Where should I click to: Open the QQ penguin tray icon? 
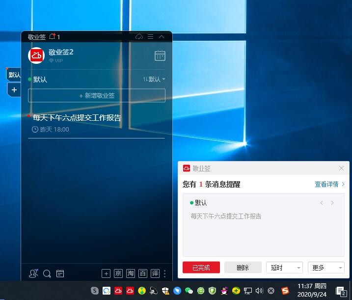coord(224,291)
